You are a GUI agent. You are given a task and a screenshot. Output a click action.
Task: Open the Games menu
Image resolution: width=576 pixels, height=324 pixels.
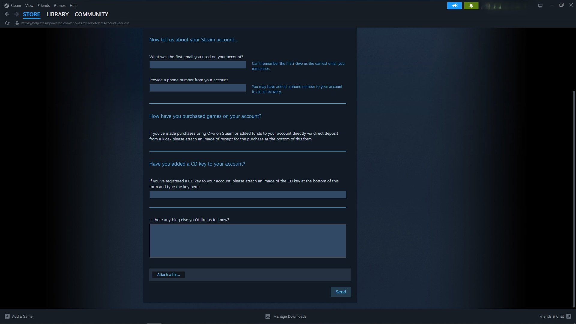coord(60,5)
